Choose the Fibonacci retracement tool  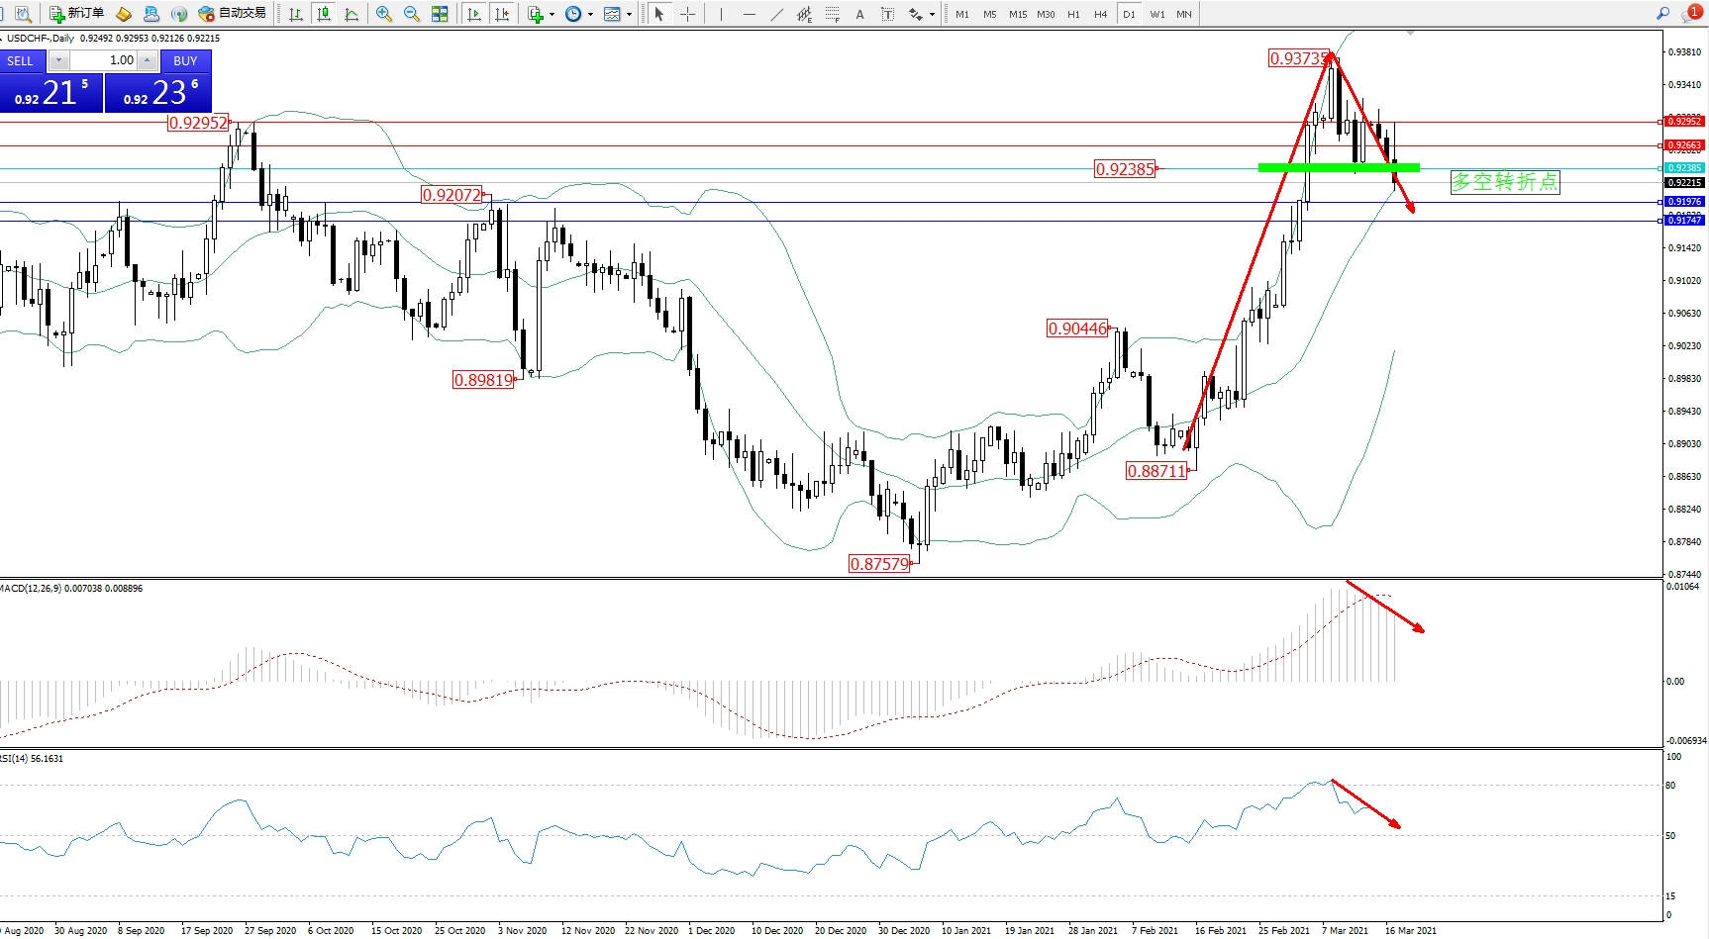(x=833, y=14)
